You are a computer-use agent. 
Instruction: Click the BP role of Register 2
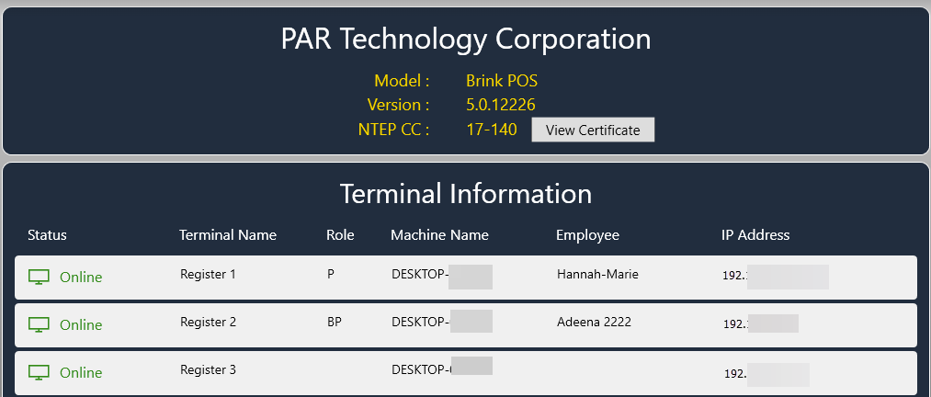(335, 322)
